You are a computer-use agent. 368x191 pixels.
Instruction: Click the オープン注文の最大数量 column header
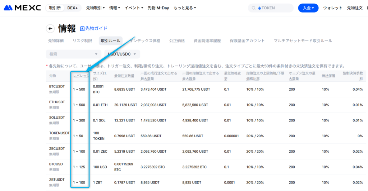click(x=302, y=76)
